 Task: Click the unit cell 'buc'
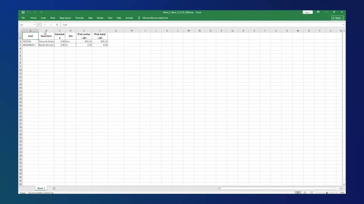point(71,41)
